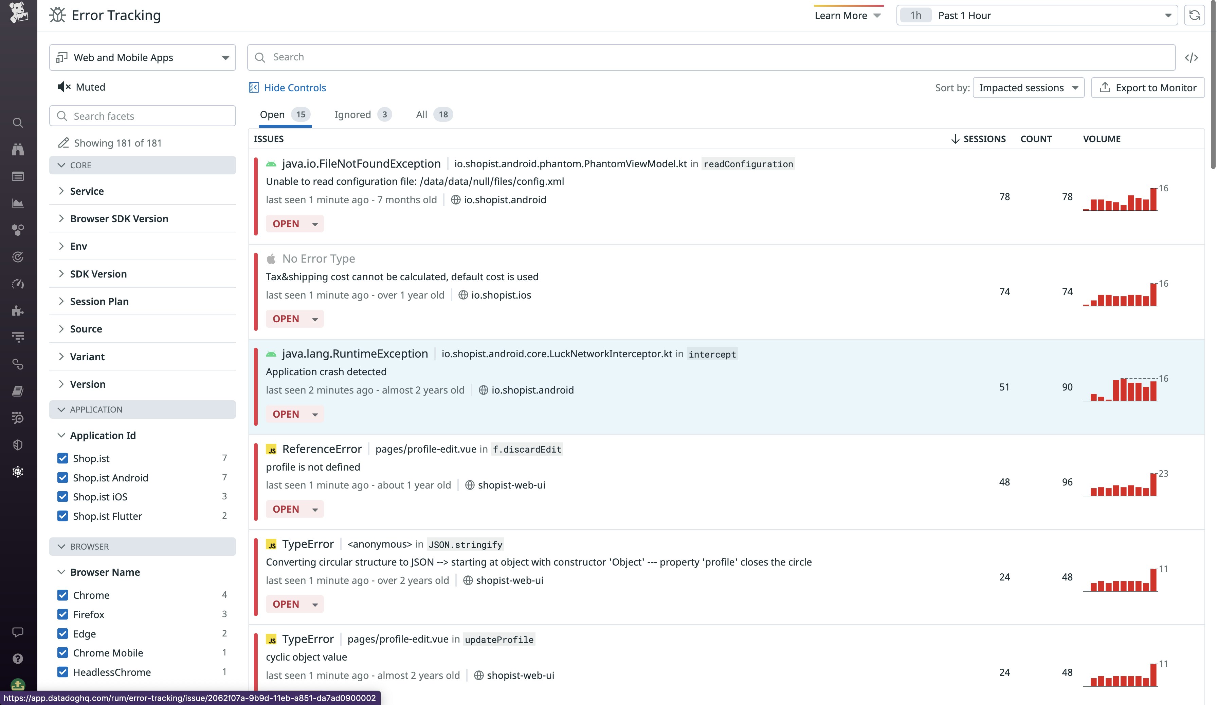The image size is (1217, 705).
Task: Open the security shield icon in sidebar
Action: click(x=18, y=444)
